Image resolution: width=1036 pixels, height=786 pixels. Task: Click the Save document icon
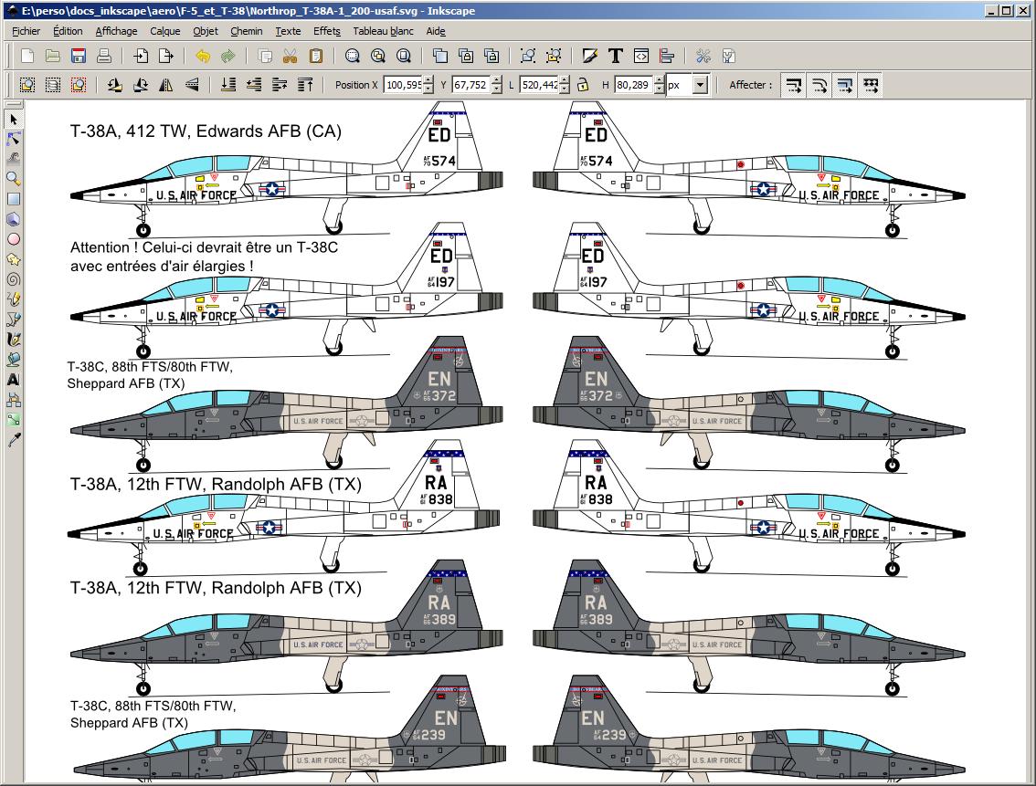(79, 57)
